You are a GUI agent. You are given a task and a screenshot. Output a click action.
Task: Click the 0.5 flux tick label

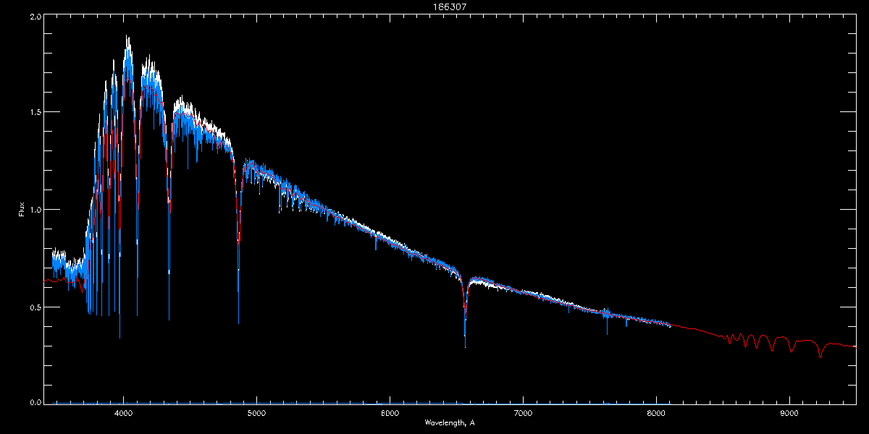(35, 307)
